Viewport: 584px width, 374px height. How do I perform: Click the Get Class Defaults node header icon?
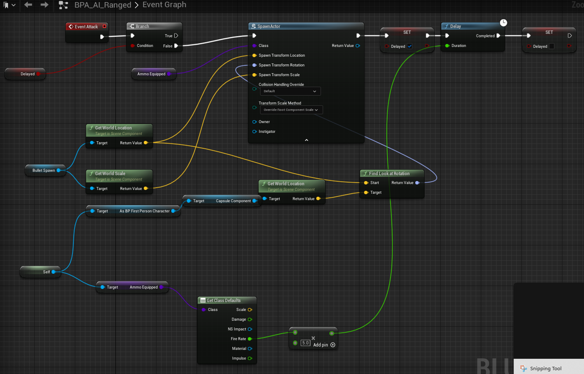tap(203, 300)
